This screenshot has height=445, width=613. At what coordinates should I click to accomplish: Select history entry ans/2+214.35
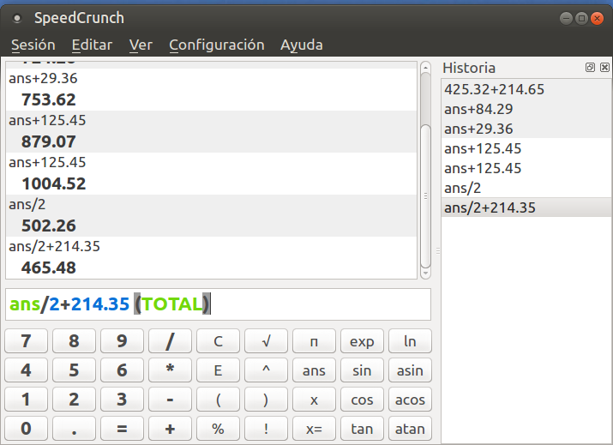coord(526,207)
